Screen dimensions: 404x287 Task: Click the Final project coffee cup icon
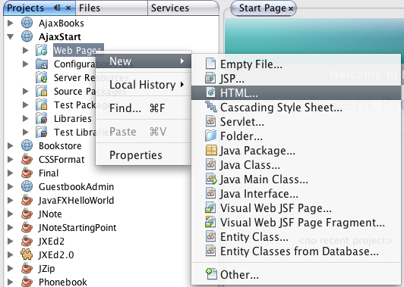pyautogui.click(x=27, y=173)
